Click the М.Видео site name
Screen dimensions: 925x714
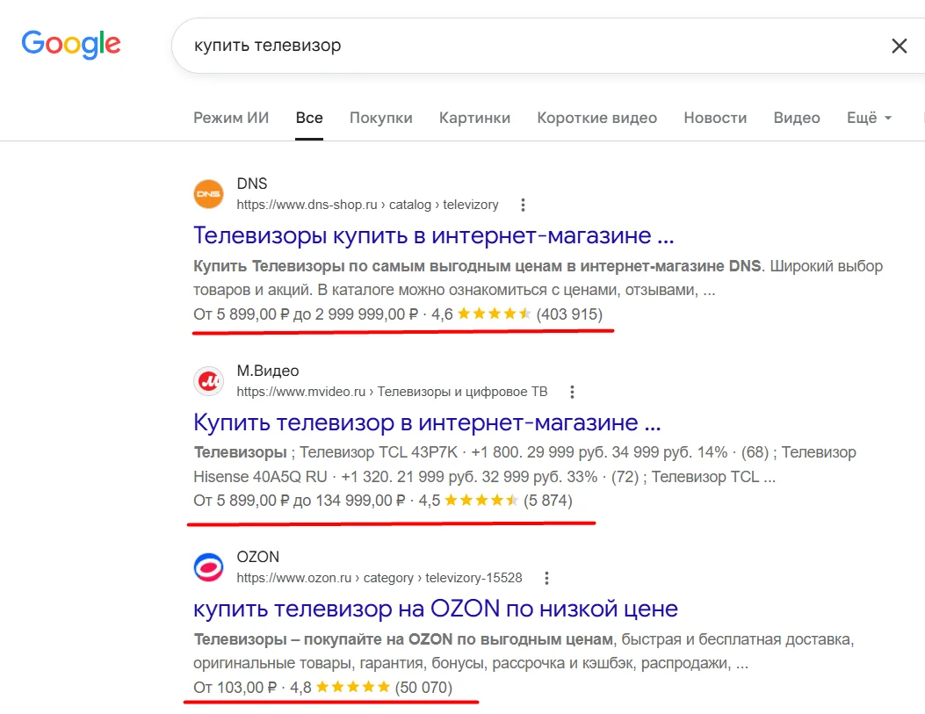(x=268, y=371)
